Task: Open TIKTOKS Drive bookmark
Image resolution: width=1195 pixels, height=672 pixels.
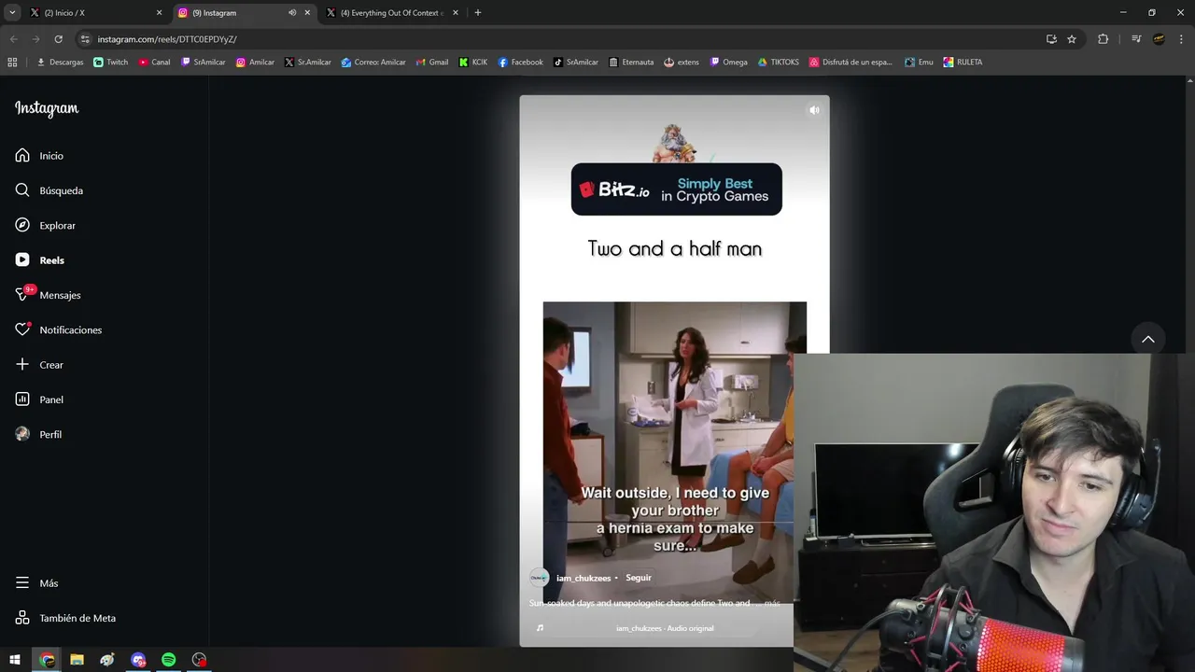Action: coord(779,63)
